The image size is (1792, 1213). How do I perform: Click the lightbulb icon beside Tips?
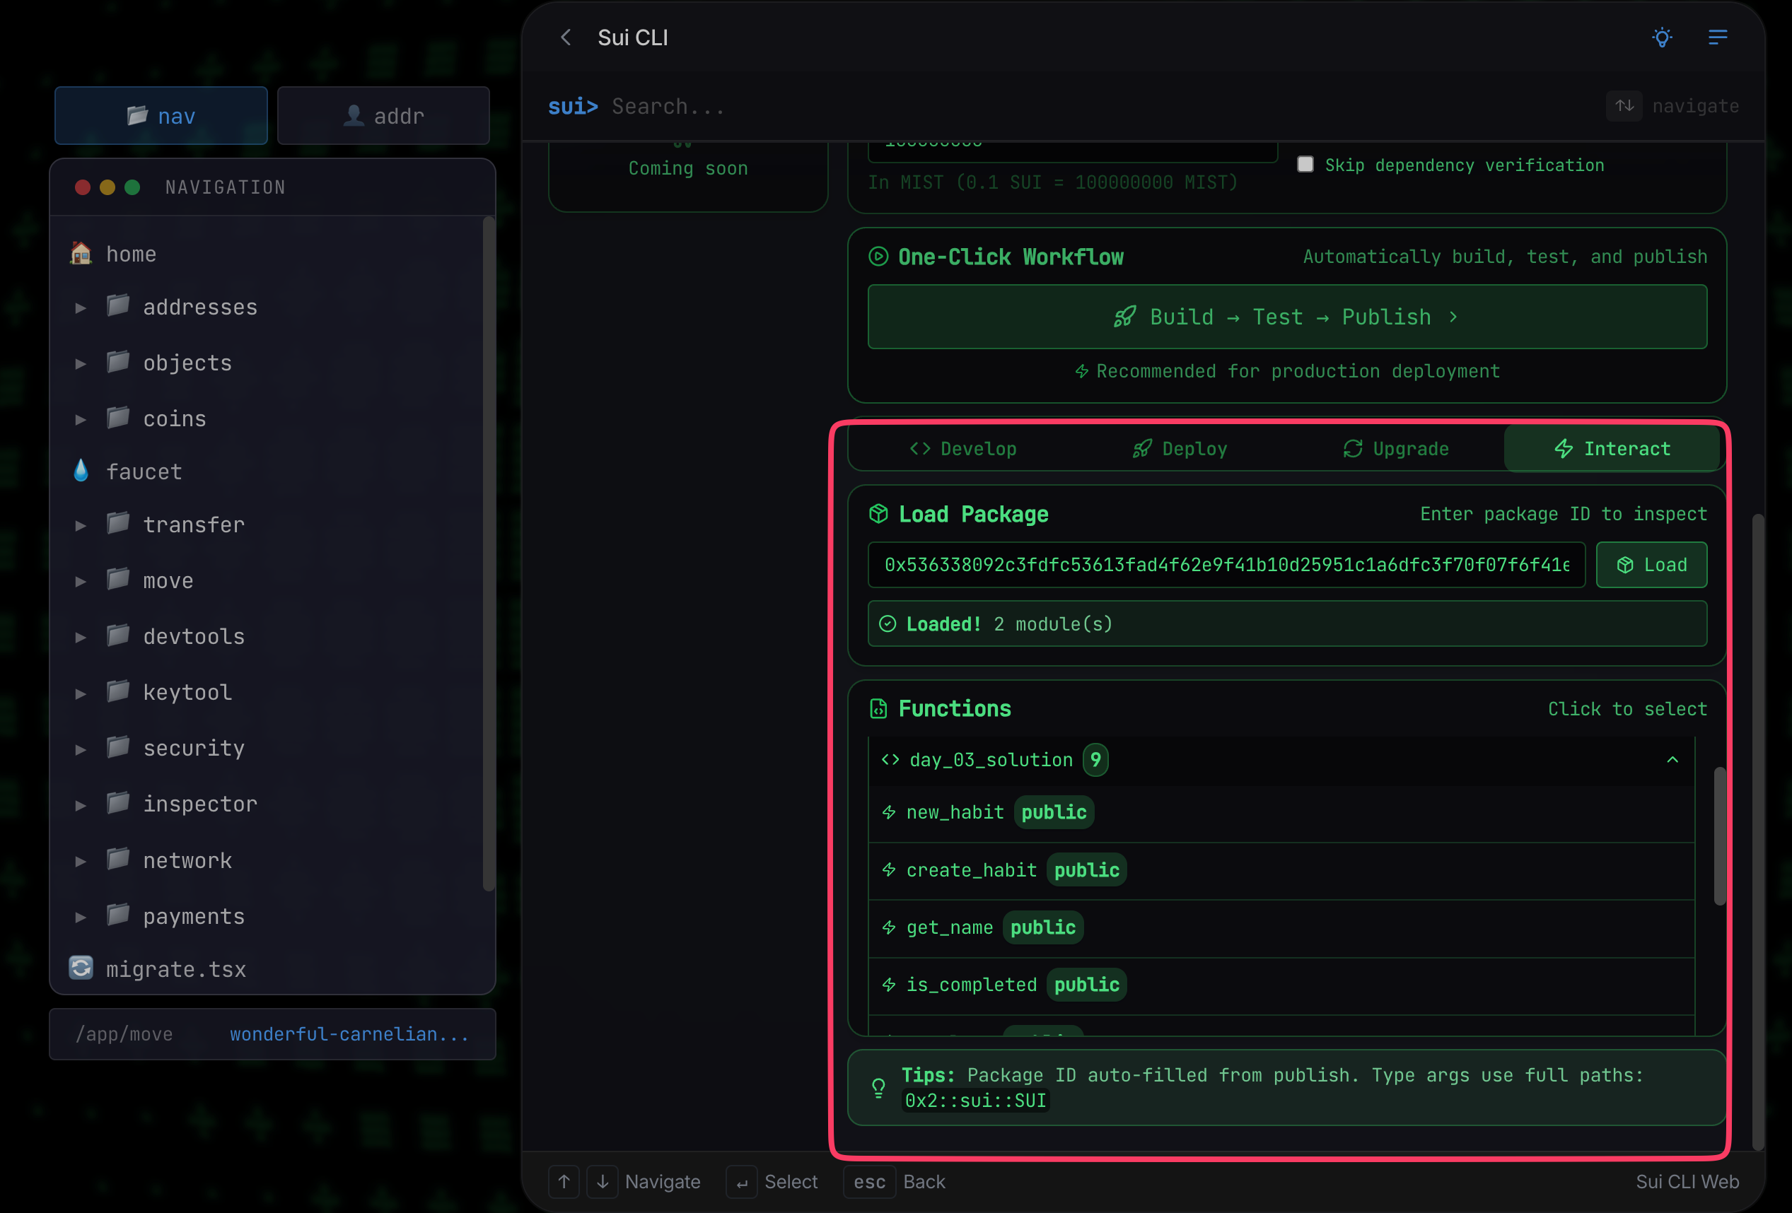879,1087
